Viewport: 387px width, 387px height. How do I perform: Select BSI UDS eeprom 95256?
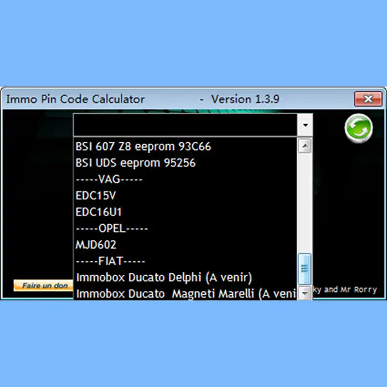(185, 163)
